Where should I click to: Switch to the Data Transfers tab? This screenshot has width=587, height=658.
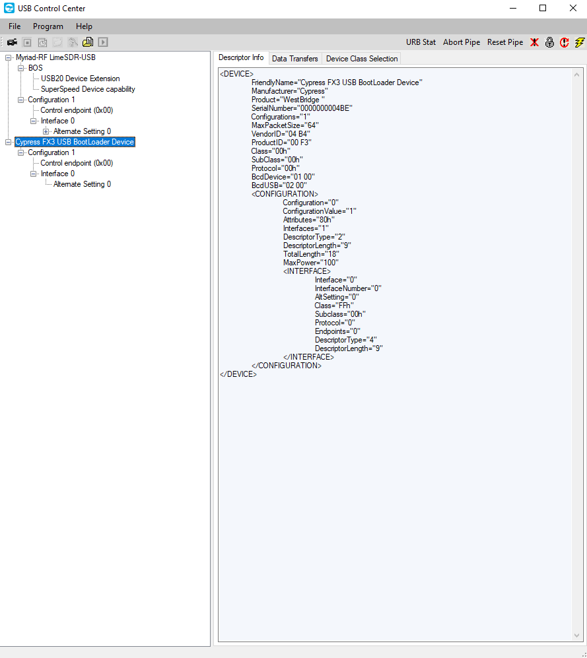click(x=294, y=59)
